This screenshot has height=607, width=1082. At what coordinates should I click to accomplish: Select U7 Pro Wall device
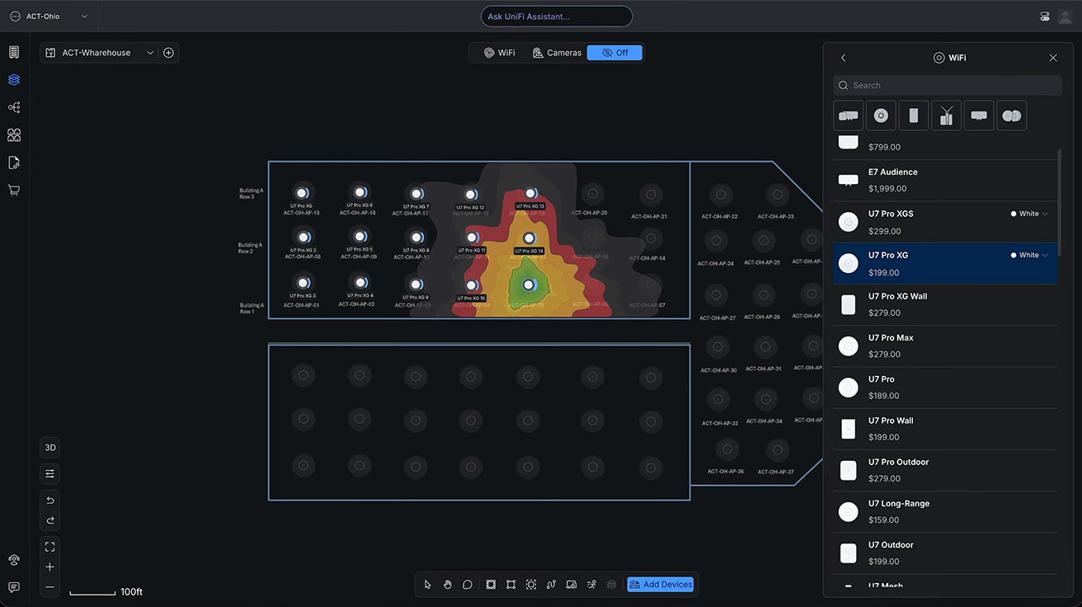pos(945,429)
